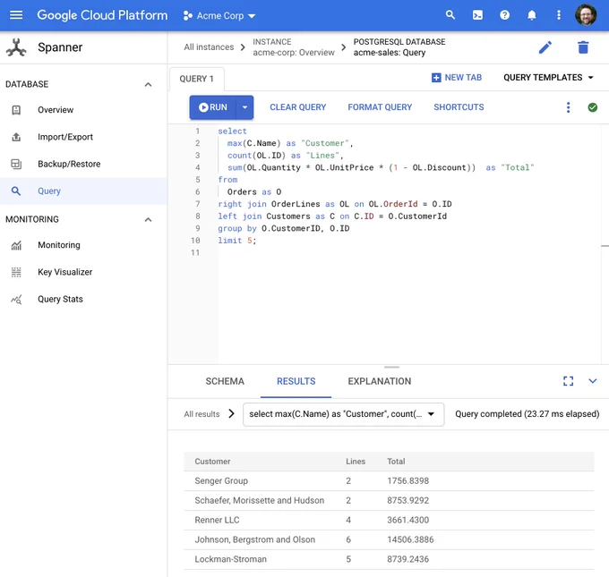Select the QUERY 1 tab
609x577 pixels.
[x=196, y=79]
